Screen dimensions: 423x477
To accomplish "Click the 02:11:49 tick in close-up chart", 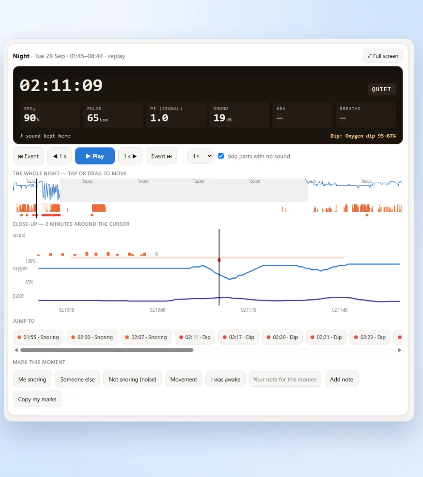I will (340, 310).
